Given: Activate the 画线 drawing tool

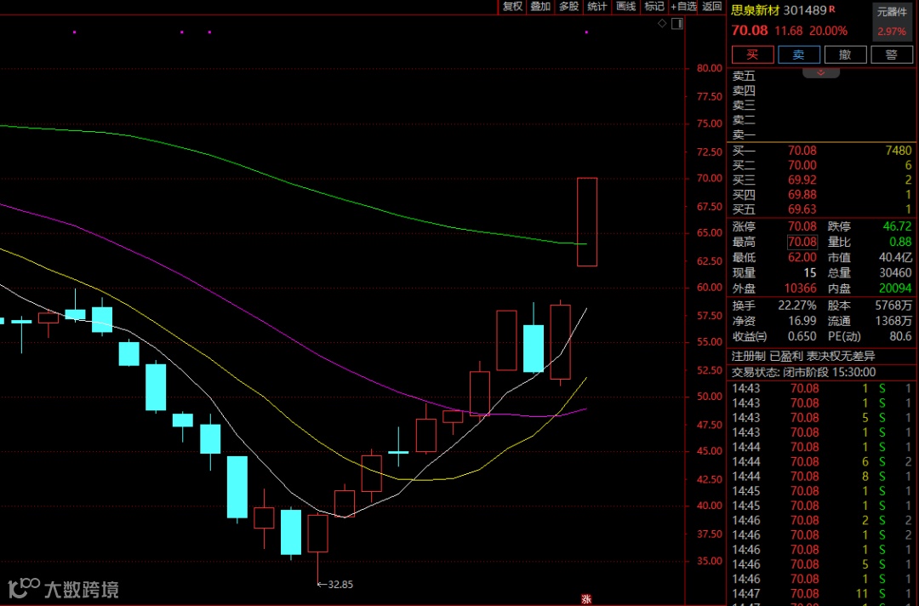Looking at the screenshot, I should [x=625, y=7].
